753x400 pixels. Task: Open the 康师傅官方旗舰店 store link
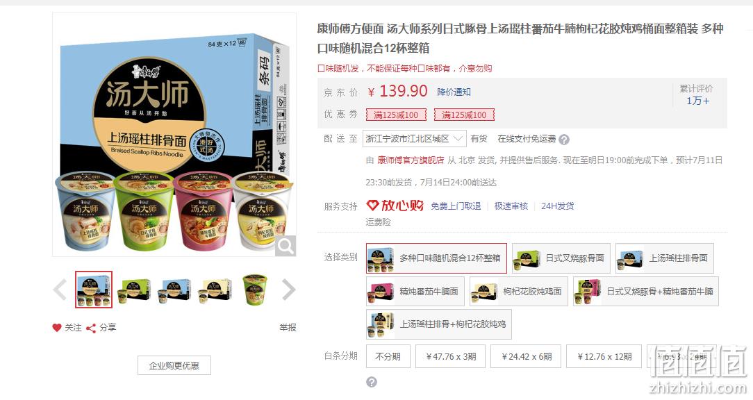(411, 160)
